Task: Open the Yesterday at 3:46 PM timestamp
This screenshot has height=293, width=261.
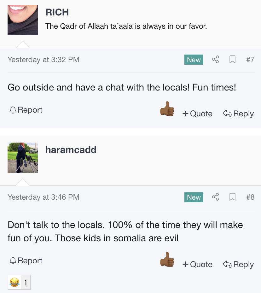Action: point(43,197)
